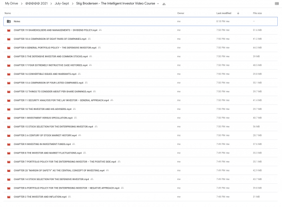Sort by Owner column header

pos(181,13)
